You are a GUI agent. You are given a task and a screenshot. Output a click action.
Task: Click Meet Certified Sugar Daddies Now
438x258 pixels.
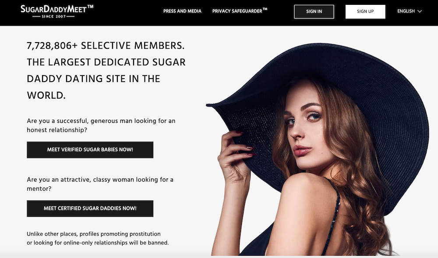[x=90, y=208]
